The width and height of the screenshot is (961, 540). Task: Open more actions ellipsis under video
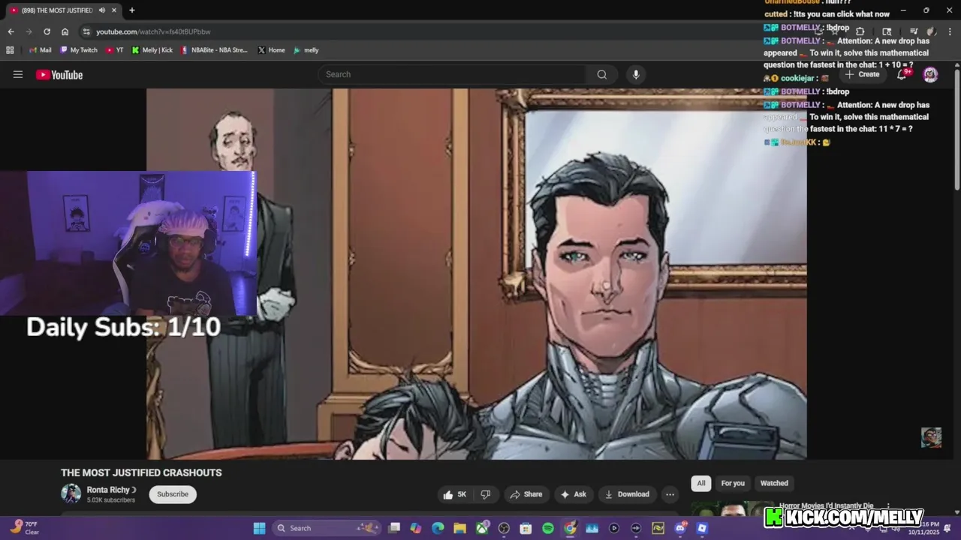(x=670, y=494)
